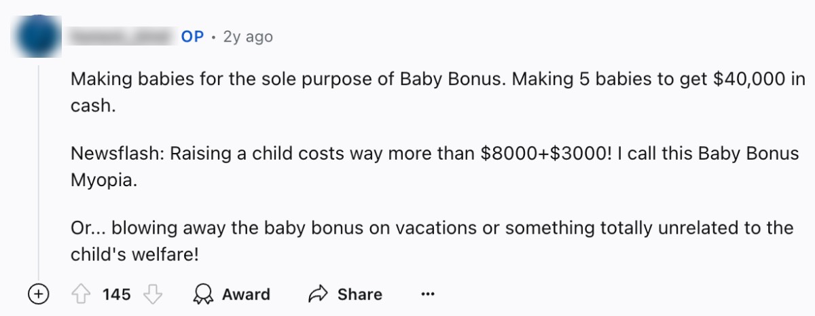The width and height of the screenshot is (815, 316).
Task: Upvote the comment with 145 points
Action: (80, 294)
